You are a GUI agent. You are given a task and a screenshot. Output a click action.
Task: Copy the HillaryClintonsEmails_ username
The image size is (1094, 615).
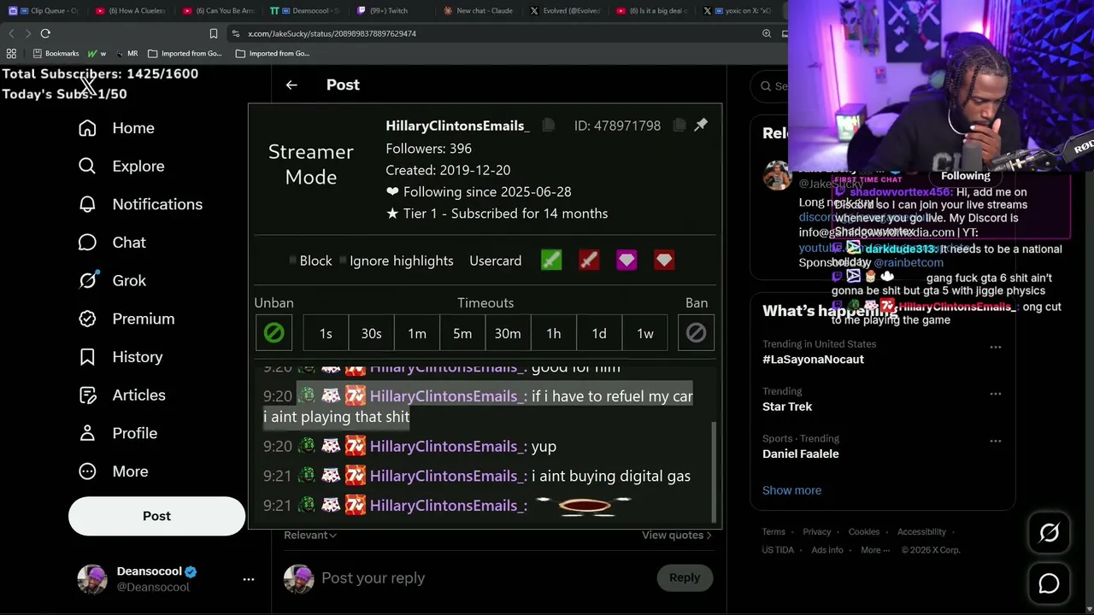click(x=549, y=126)
